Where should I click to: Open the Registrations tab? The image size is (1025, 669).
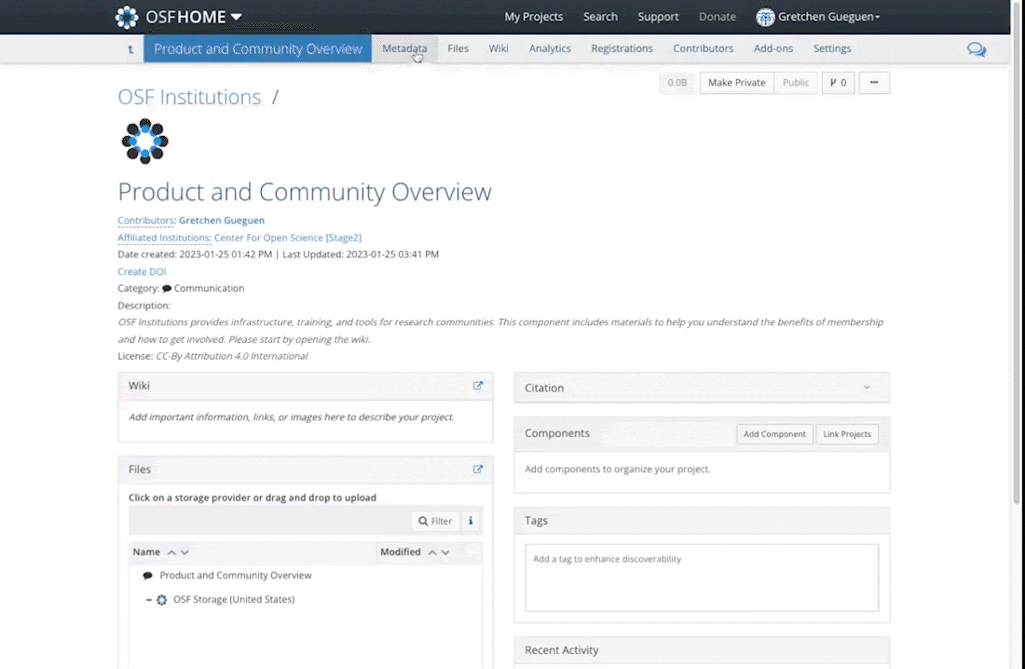coord(622,48)
